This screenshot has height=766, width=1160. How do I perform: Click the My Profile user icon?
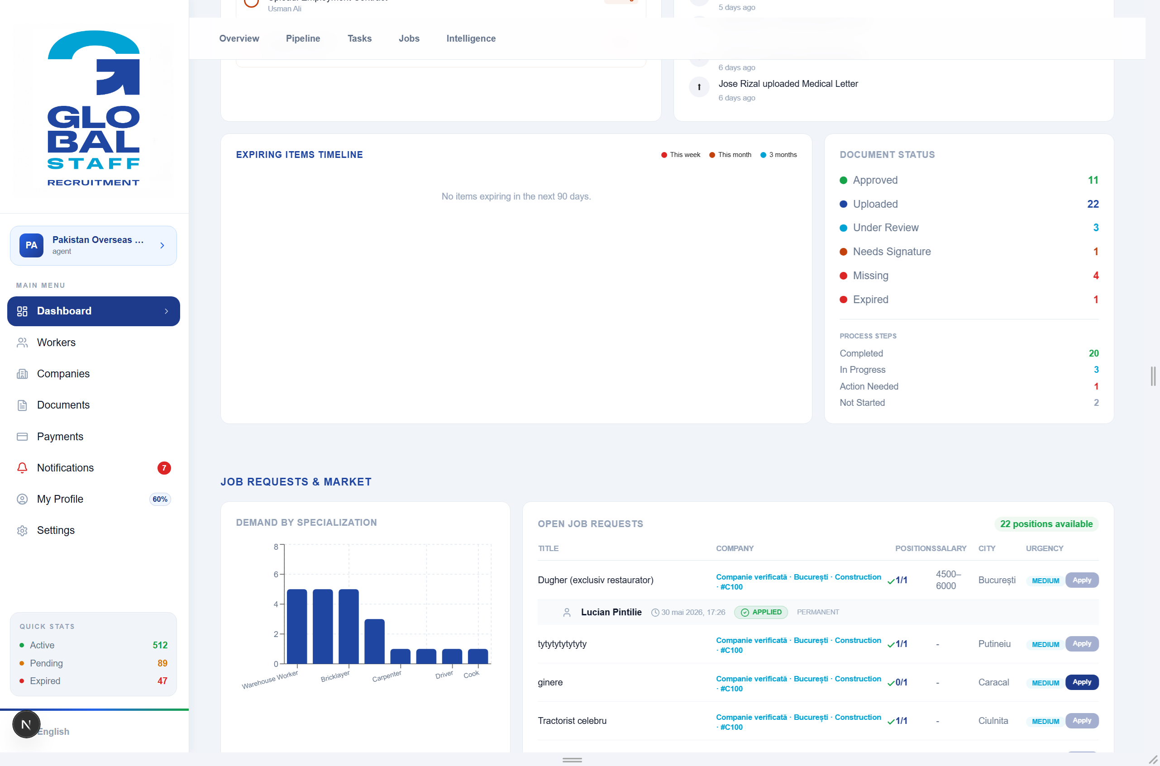(22, 499)
